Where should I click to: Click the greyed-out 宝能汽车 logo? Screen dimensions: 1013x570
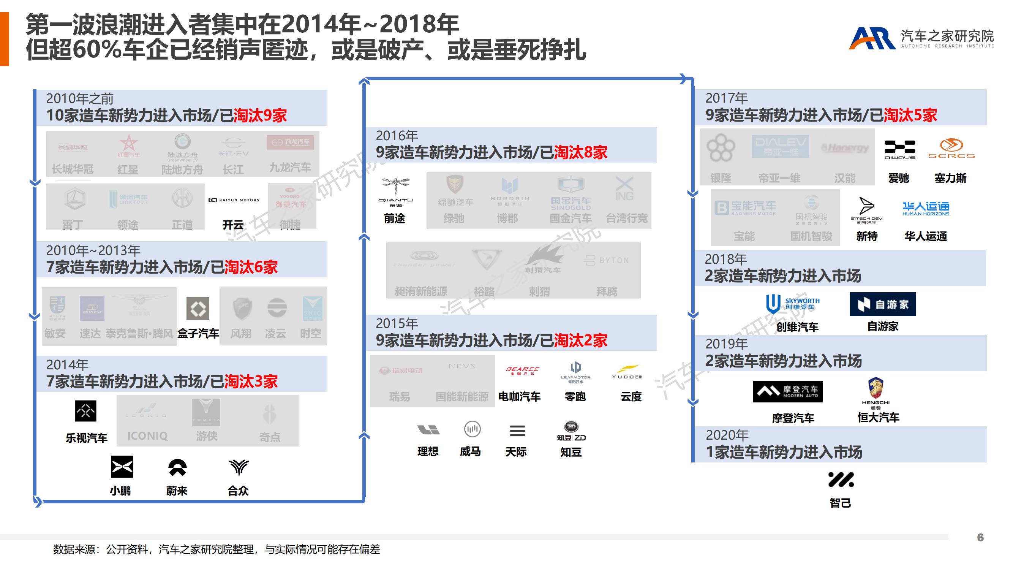(745, 208)
